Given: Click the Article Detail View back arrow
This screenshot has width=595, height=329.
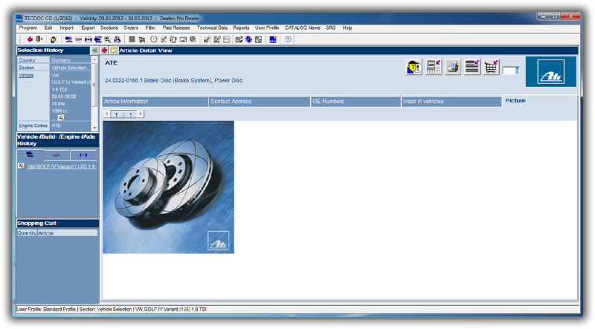Looking at the screenshot, I should [x=104, y=51].
